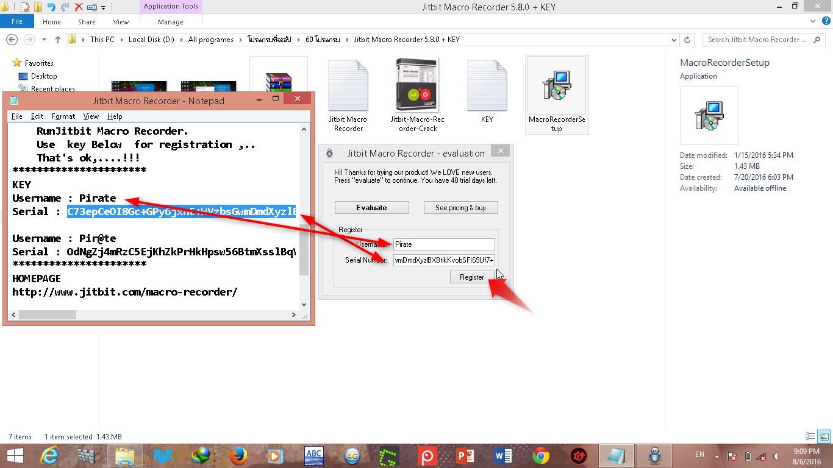Open the Windows Start button
This screenshot has height=468, width=833.
15,456
